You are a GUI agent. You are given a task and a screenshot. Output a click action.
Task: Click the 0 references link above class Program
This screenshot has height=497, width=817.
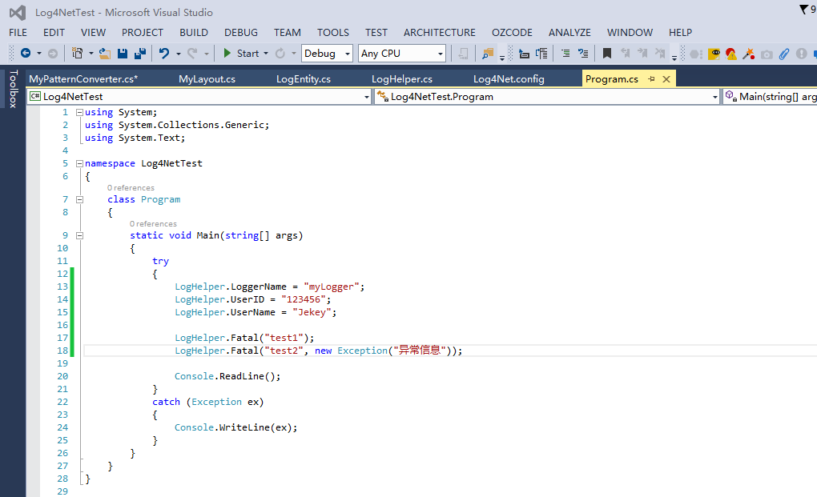(131, 188)
